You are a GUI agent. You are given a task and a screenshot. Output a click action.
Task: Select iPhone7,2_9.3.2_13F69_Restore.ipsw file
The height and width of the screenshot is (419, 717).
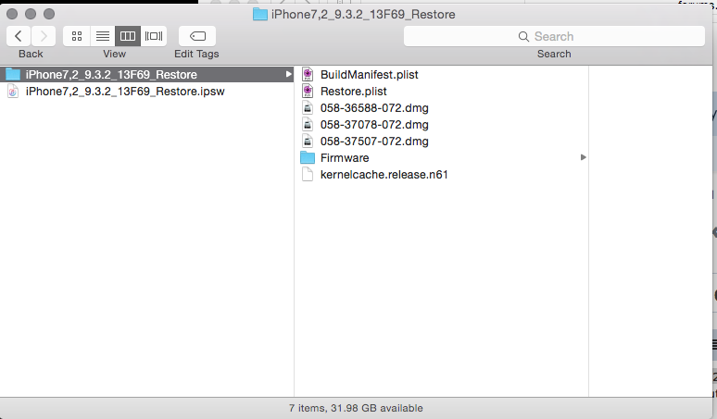pyautogui.click(x=125, y=92)
